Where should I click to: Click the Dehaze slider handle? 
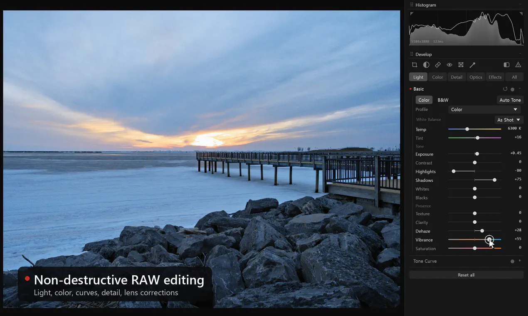[x=482, y=231]
